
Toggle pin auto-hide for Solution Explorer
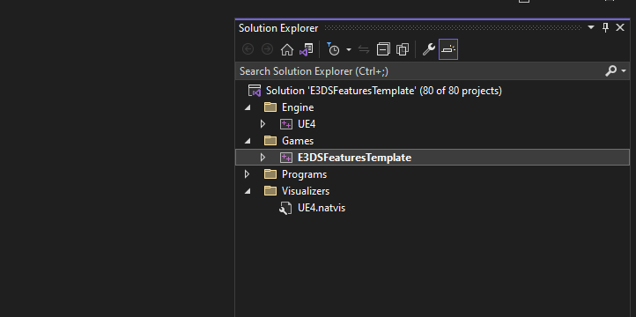tap(605, 28)
